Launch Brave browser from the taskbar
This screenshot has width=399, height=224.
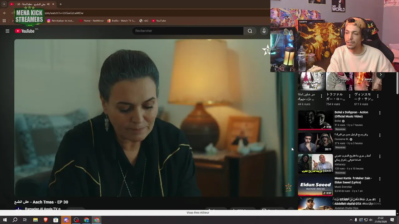pos(46,220)
